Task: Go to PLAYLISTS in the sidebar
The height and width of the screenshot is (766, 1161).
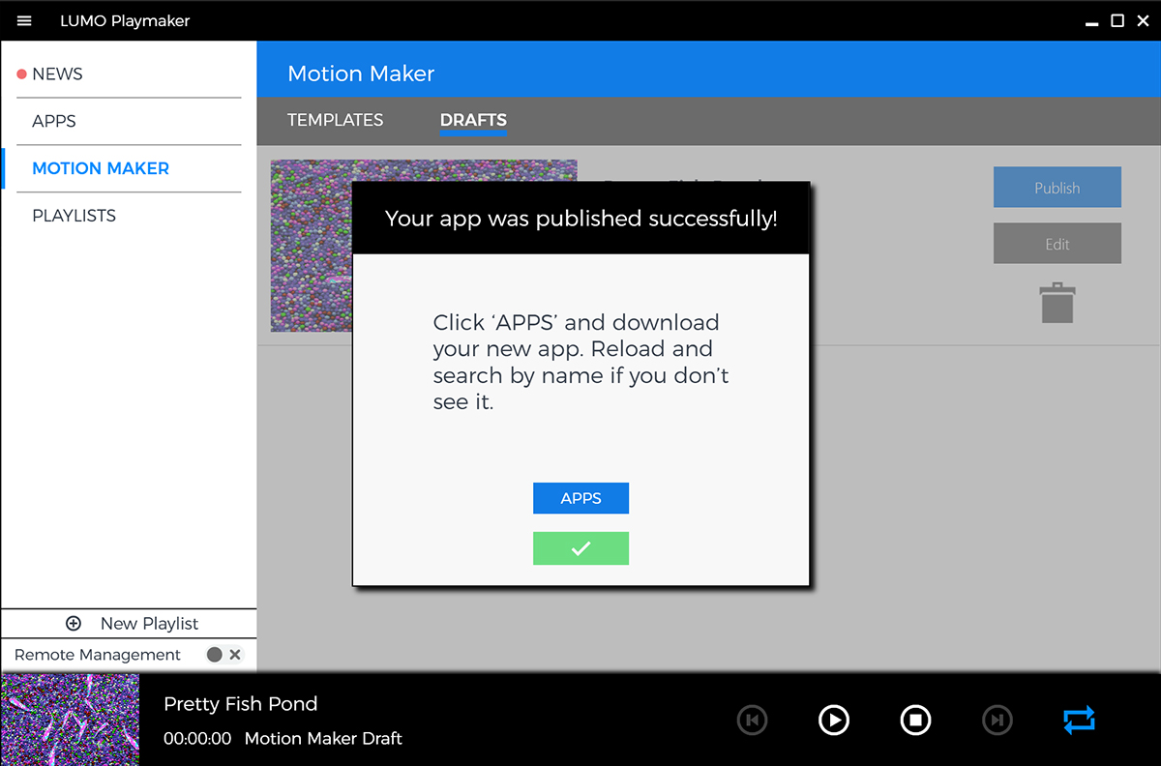Action: [x=74, y=216]
